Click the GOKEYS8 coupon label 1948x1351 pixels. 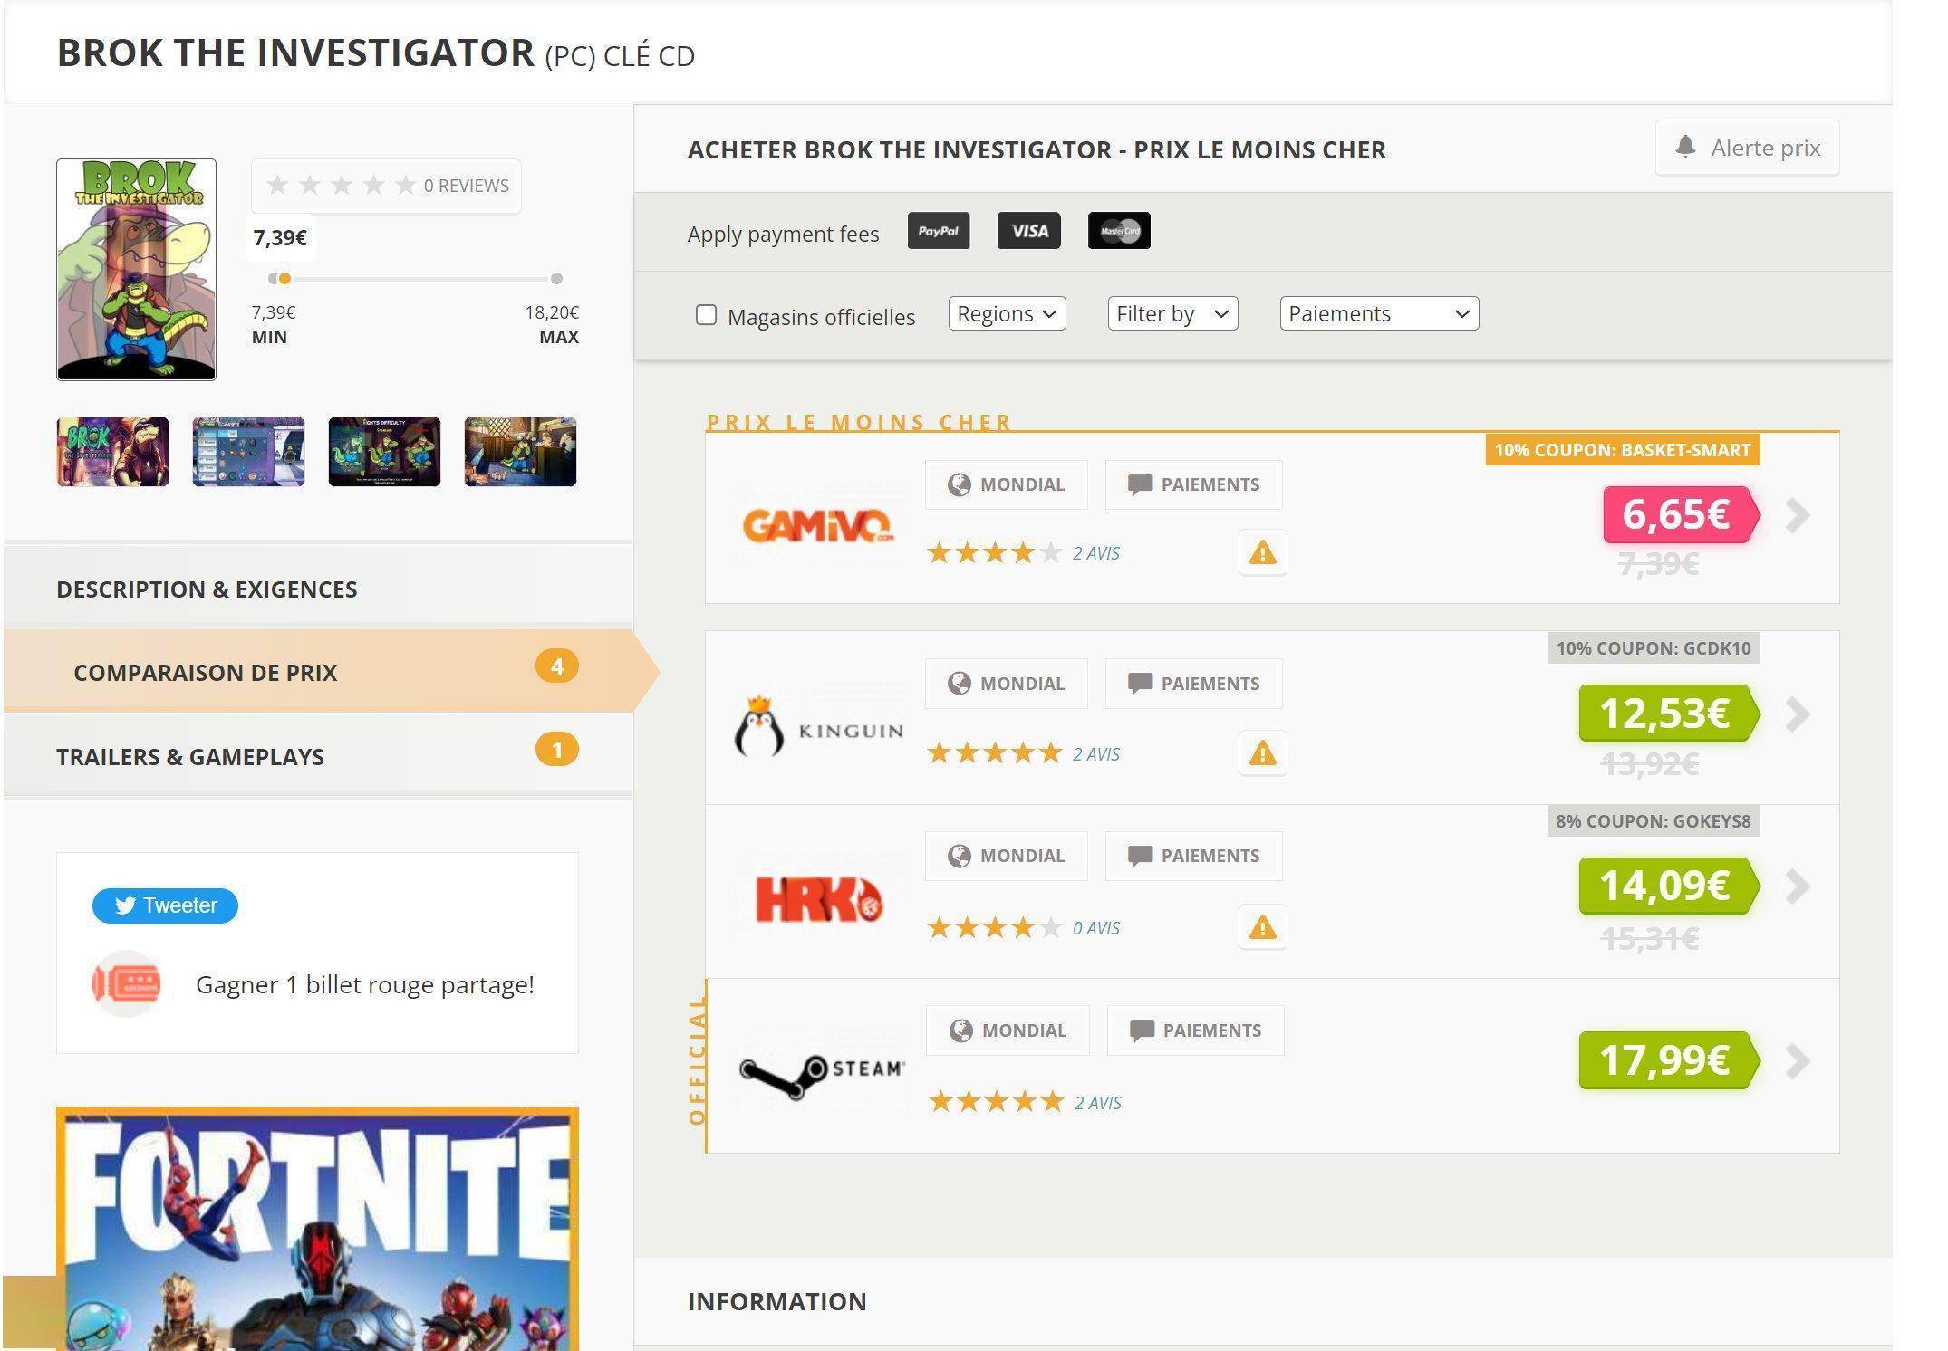[1654, 821]
